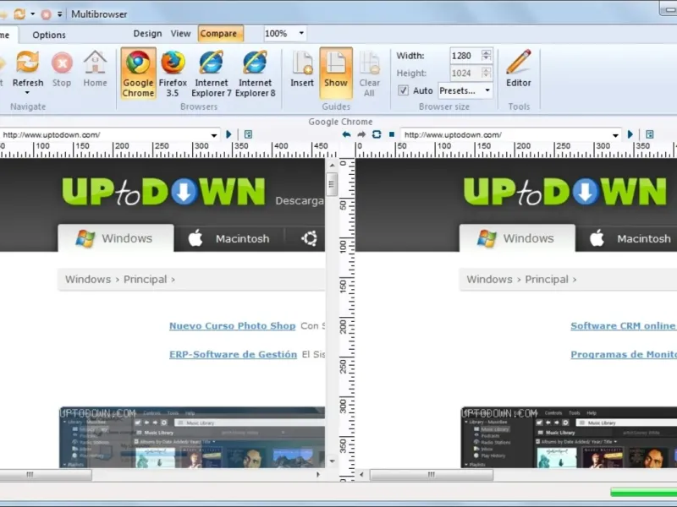Click left pane horizontal scrollbar thumb
Image resolution: width=677 pixels, height=507 pixels.
[x=46, y=475]
